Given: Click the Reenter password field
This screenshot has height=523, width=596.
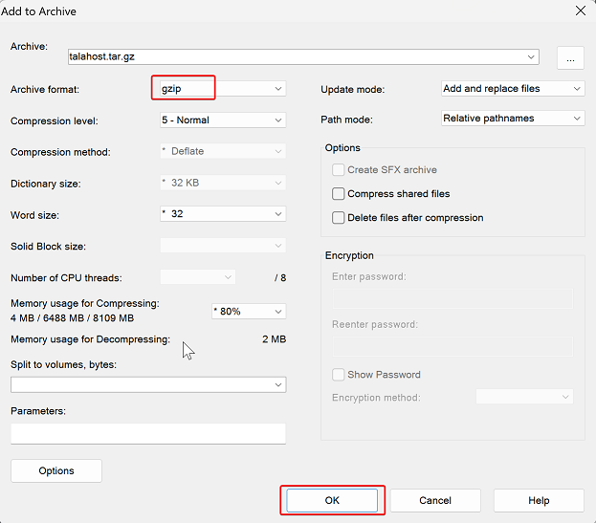Looking at the screenshot, I should click(x=453, y=346).
